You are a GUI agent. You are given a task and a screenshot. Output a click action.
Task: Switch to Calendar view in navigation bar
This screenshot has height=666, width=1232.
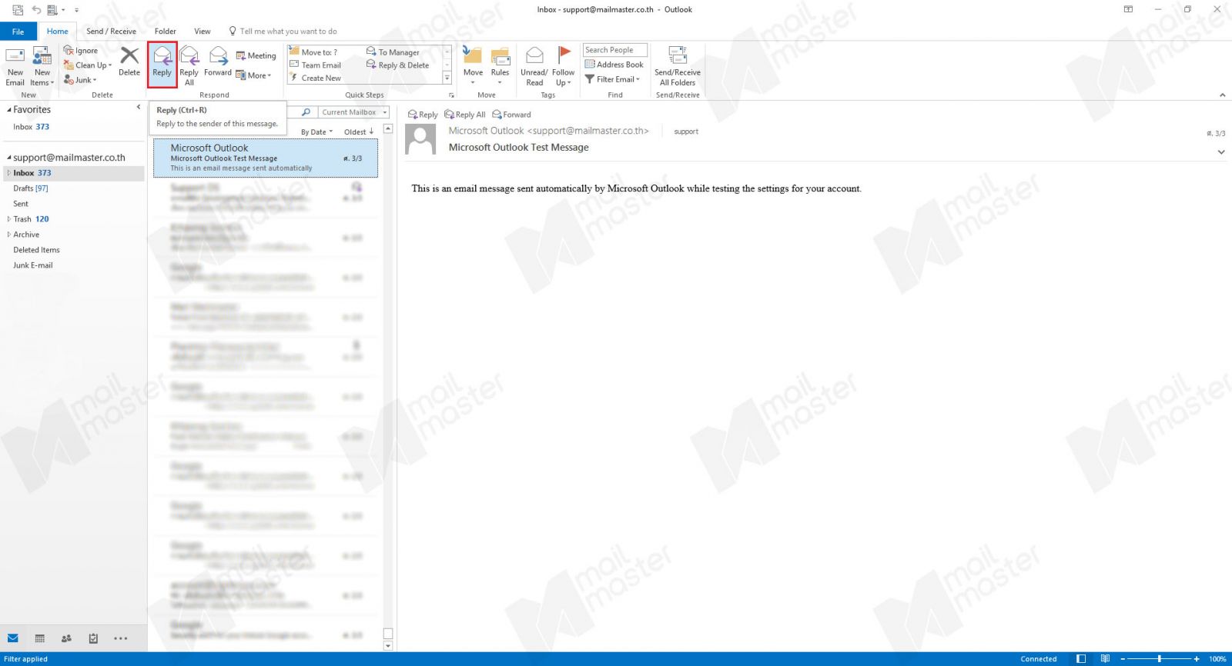pyautogui.click(x=40, y=638)
